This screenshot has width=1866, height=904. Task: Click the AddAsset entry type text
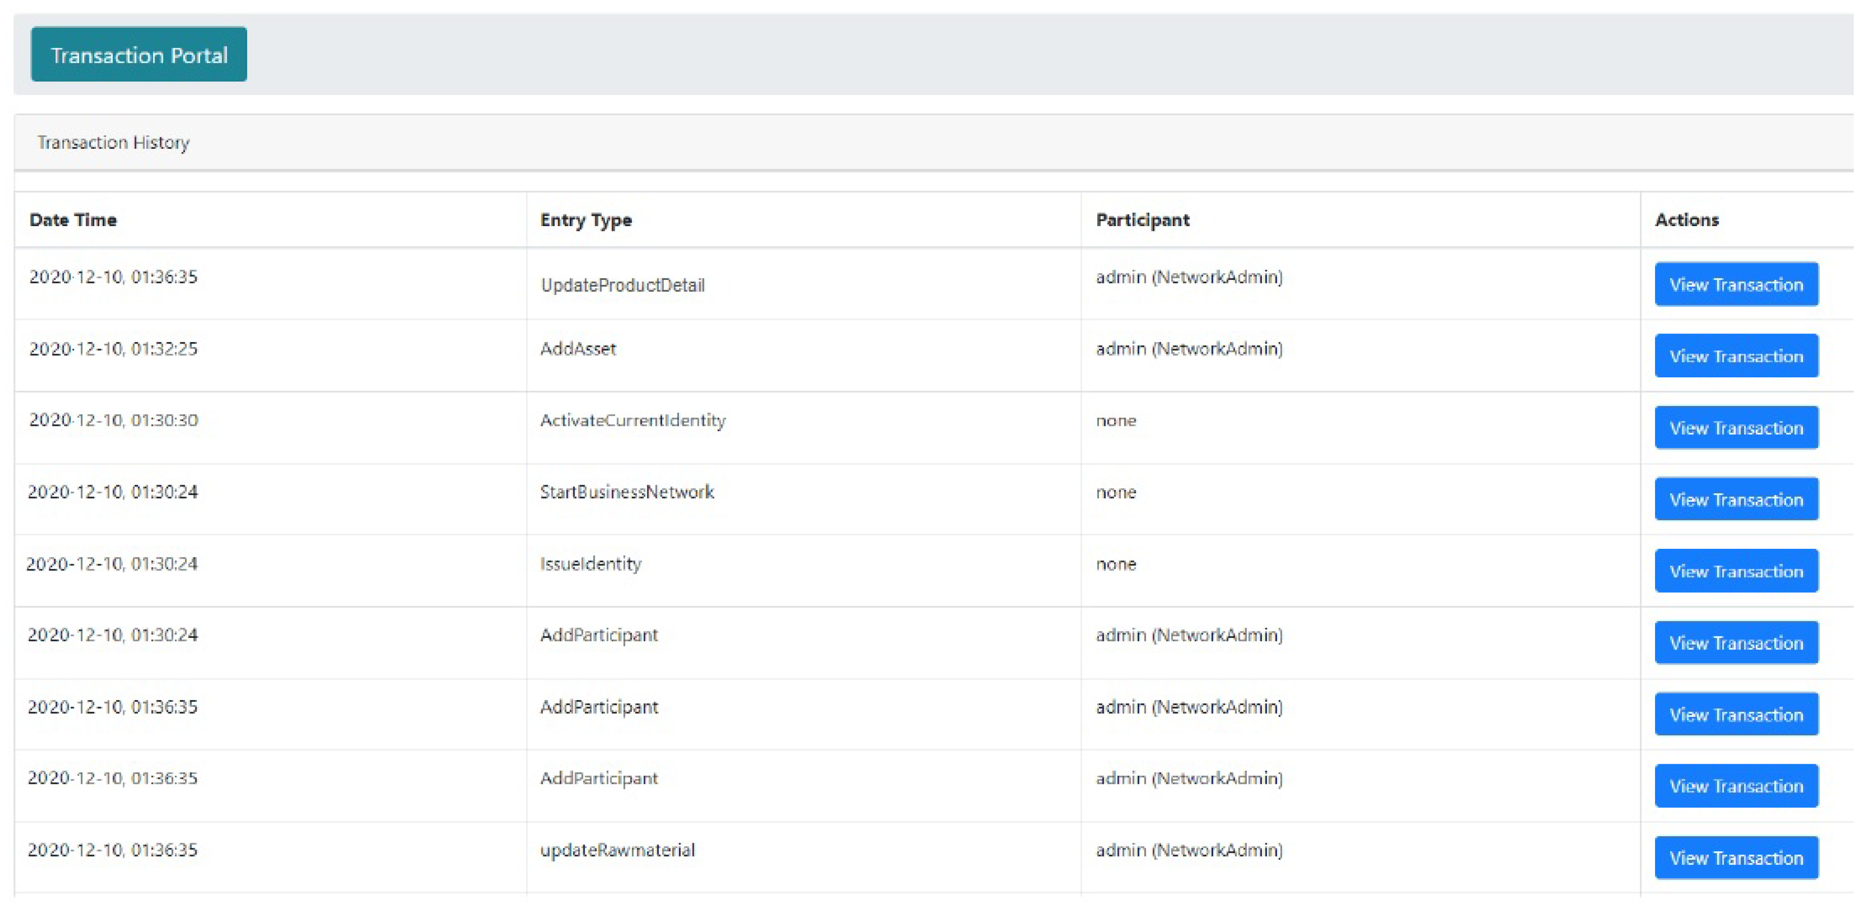tap(577, 350)
